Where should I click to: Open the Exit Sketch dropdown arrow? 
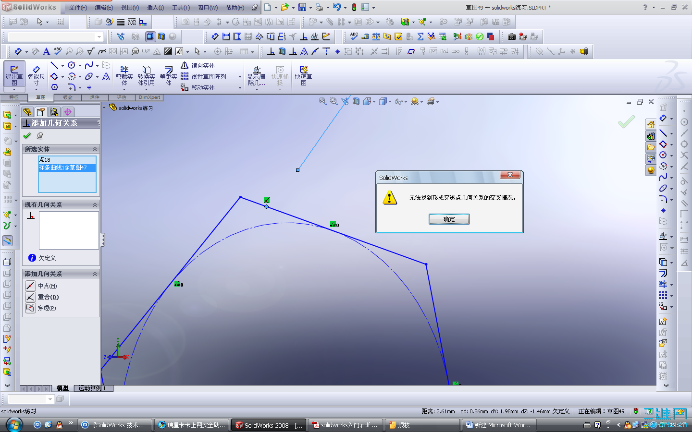tap(14, 89)
